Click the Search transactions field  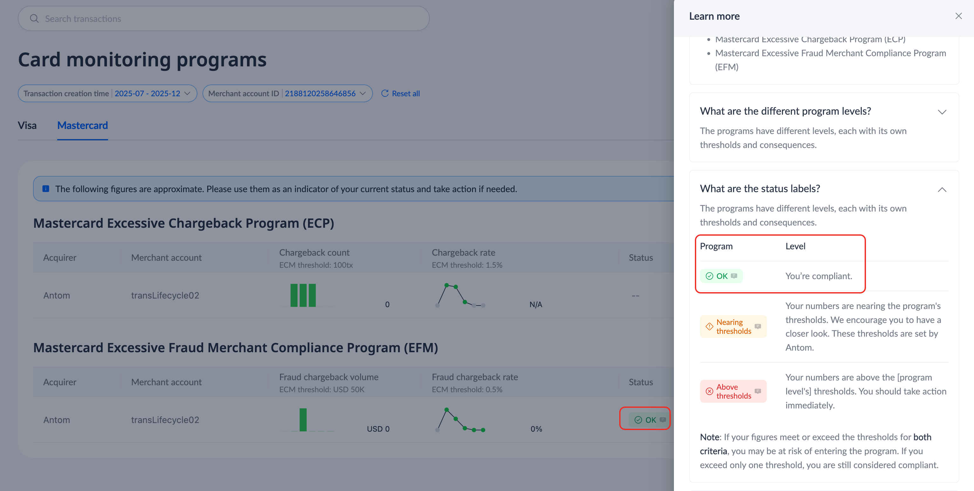pyautogui.click(x=227, y=18)
